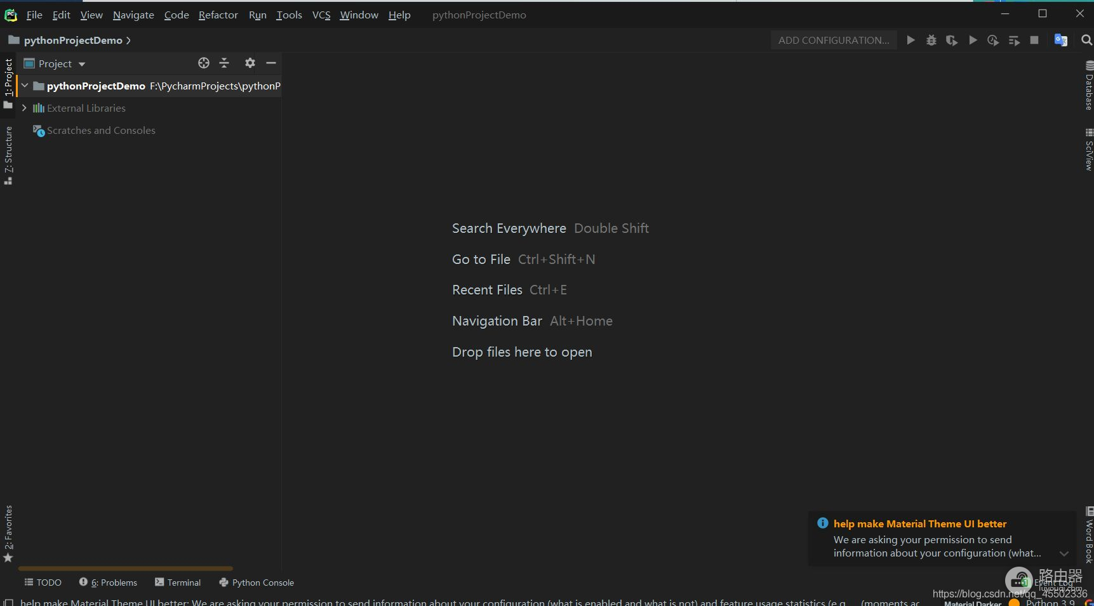The width and height of the screenshot is (1094, 606).
Task: Open the View menu
Action: (91, 15)
